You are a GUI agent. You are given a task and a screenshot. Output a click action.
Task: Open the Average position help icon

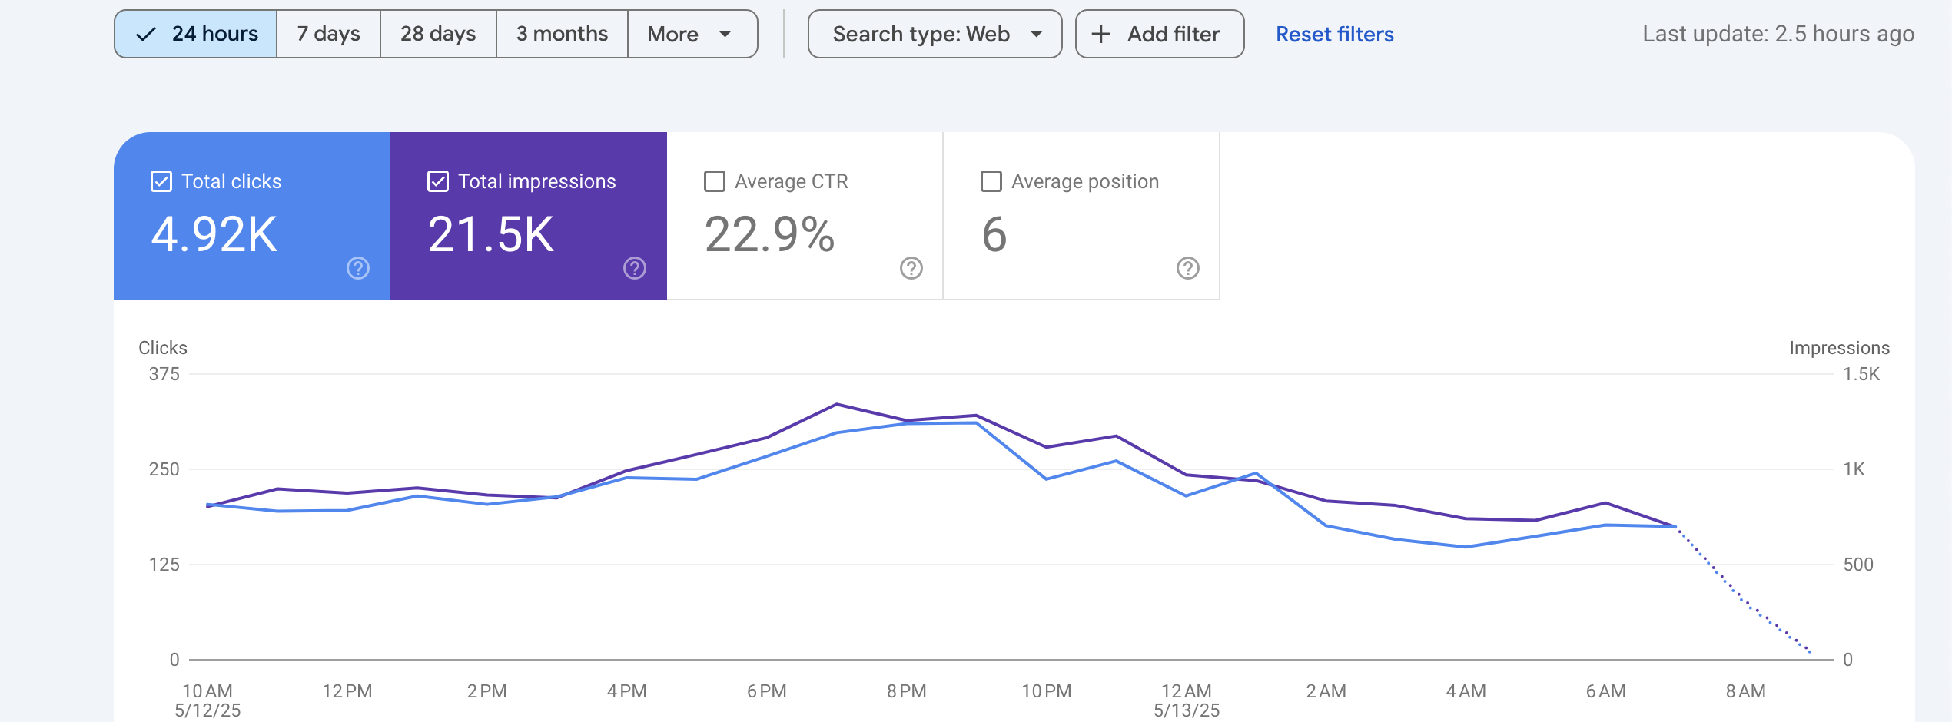pyautogui.click(x=1188, y=268)
